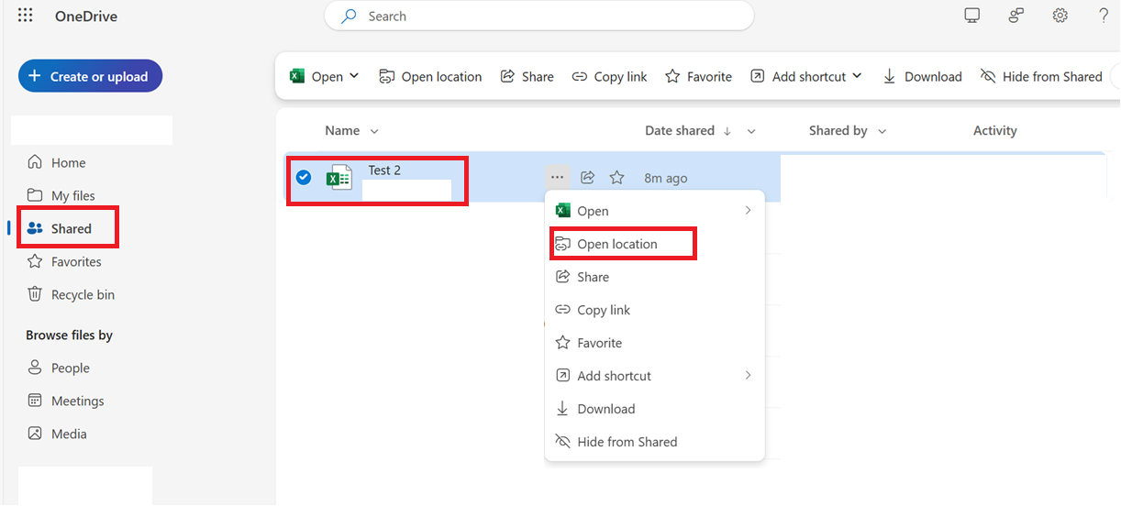Open the app launcher grid icon

click(x=26, y=16)
